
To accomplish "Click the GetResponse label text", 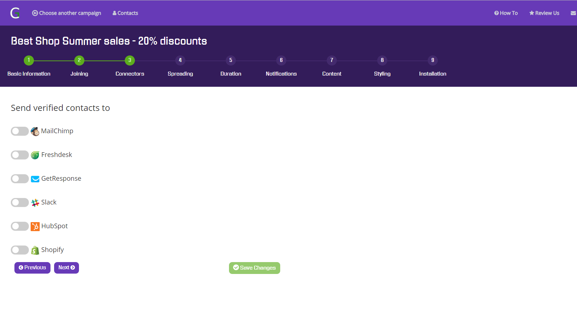I will (61, 179).
